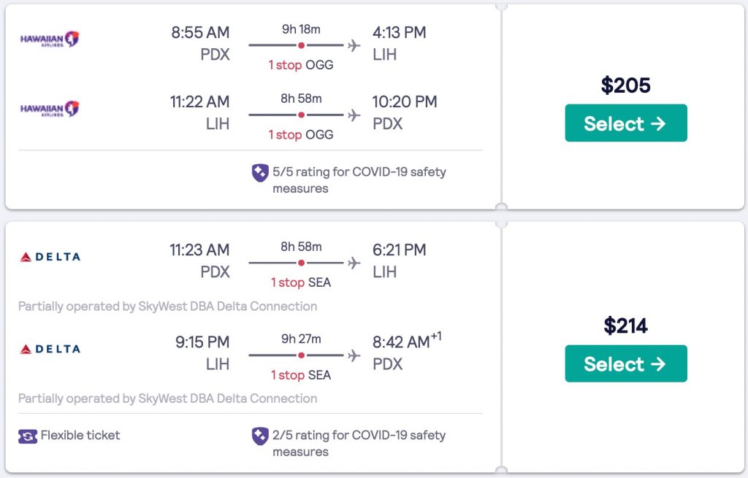The image size is (748, 478).
Task: Click the first SkyWest DBA Delta Connection notice
Action: click(167, 307)
